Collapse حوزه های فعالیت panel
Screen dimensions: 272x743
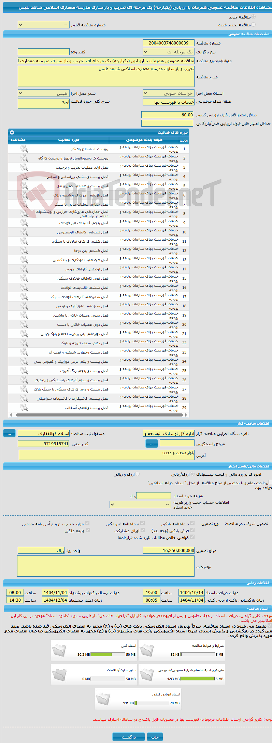[x=12, y=132]
